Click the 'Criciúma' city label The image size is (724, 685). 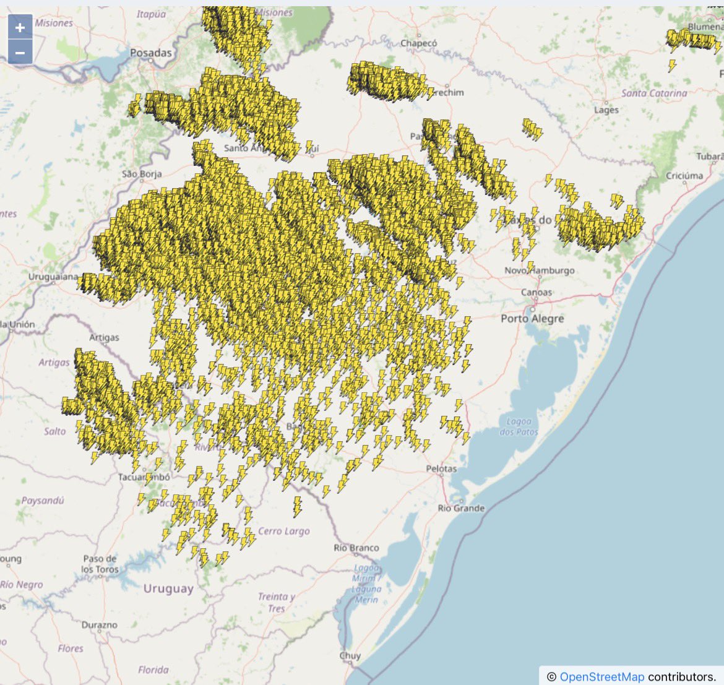click(684, 176)
